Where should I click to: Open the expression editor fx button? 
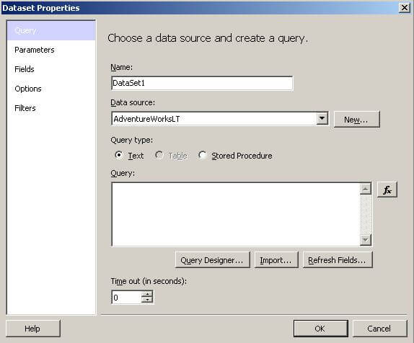pos(387,190)
